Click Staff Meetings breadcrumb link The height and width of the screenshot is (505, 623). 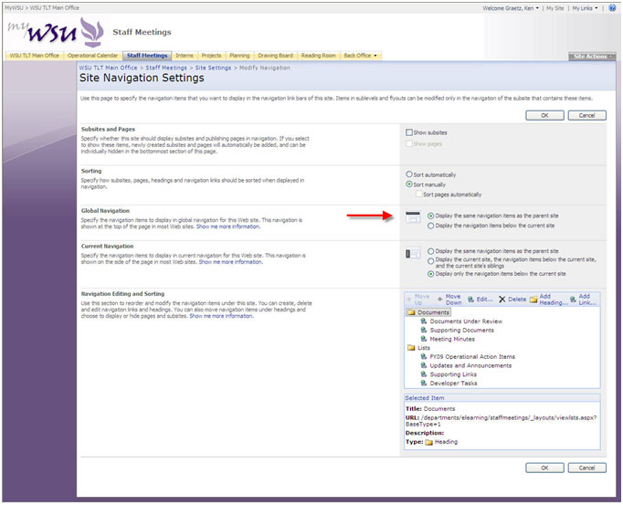[x=166, y=68]
